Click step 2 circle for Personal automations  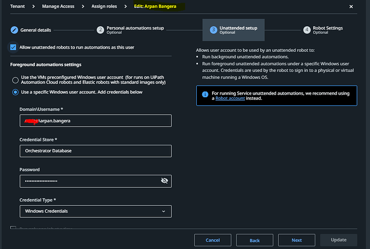(100, 30)
